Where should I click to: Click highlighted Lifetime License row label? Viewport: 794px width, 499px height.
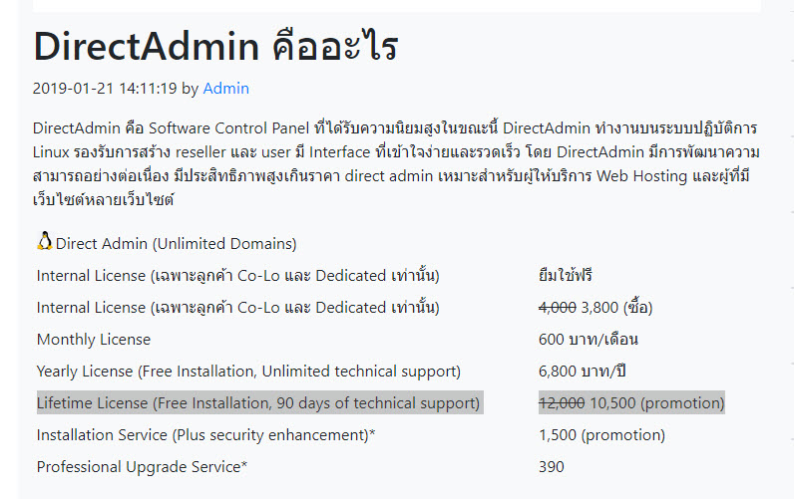pyautogui.click(x=258, y=403)
